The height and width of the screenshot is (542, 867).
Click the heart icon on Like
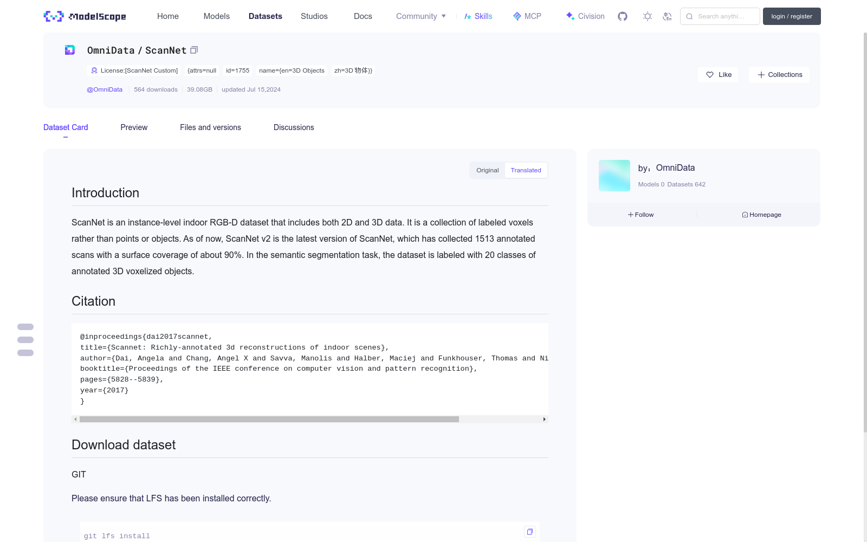pos(710,75)
